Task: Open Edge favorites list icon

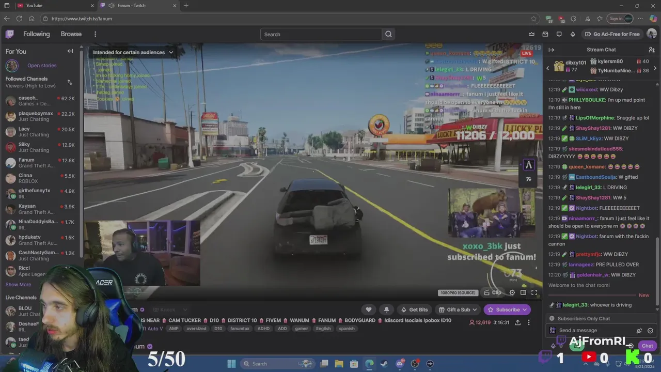Action: click(x=600, y=19)
